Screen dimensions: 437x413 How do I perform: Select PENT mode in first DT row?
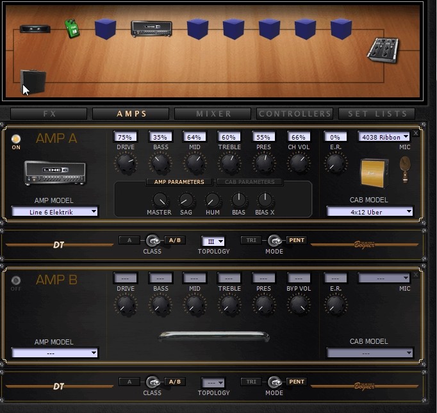tap(297, 240)
